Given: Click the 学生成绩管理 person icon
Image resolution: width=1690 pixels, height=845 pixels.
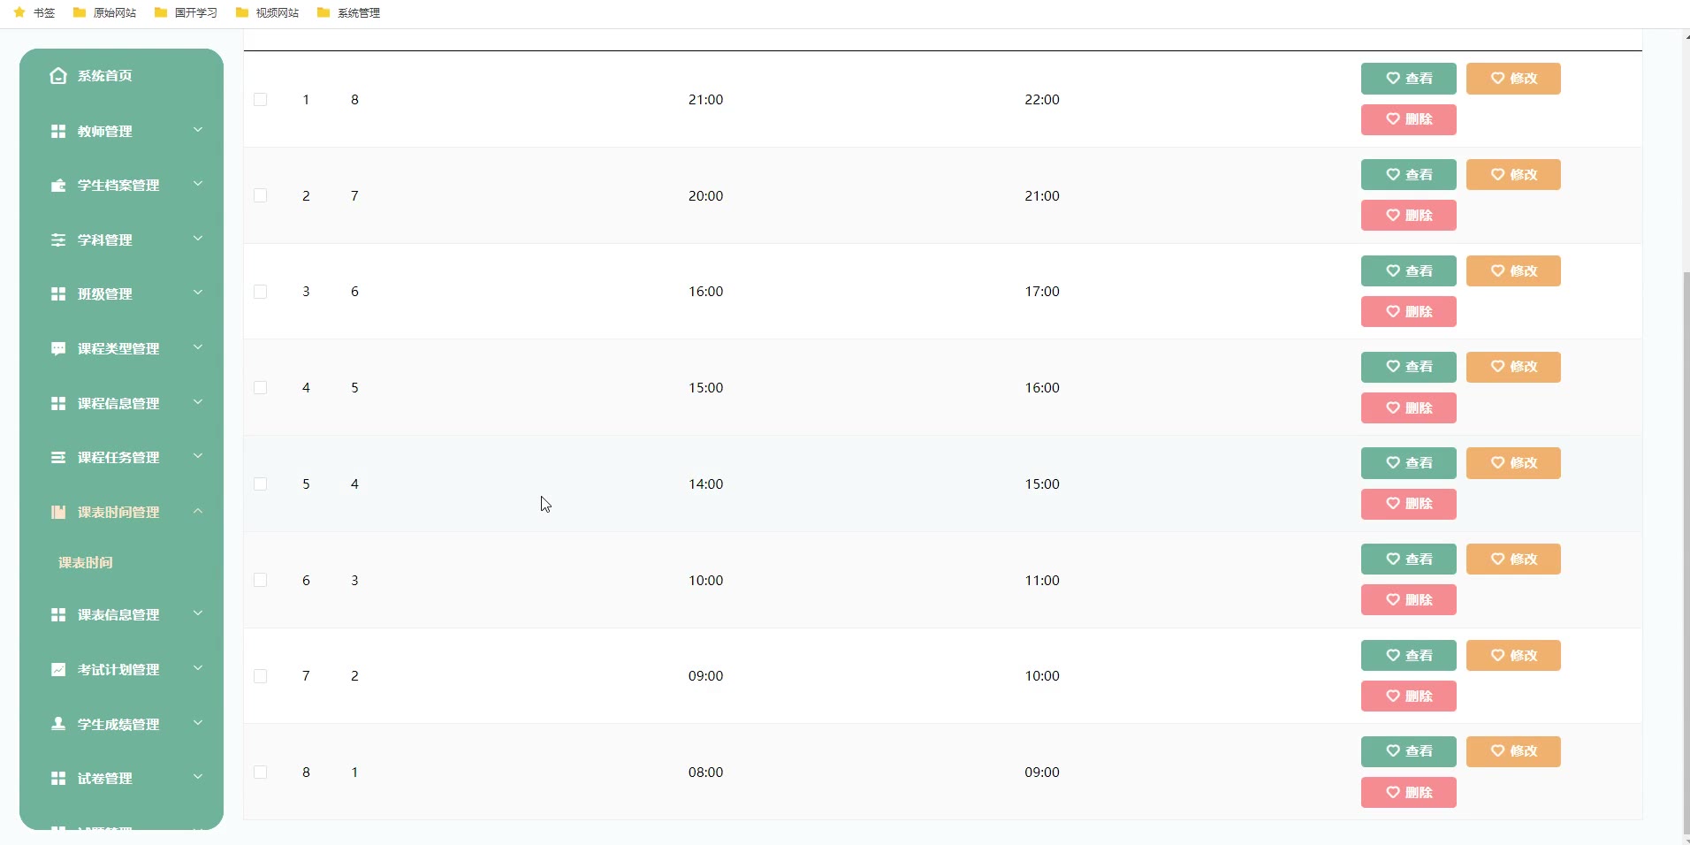Looking at the screenshot, I should pos(58,724).
